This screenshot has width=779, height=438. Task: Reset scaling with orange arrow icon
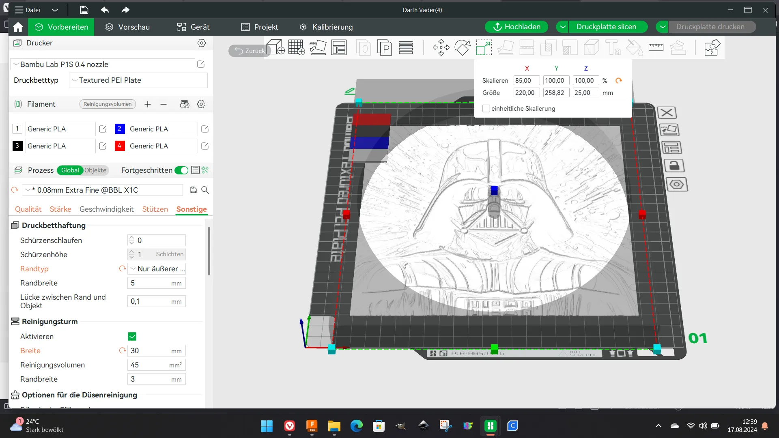point(619,80)
